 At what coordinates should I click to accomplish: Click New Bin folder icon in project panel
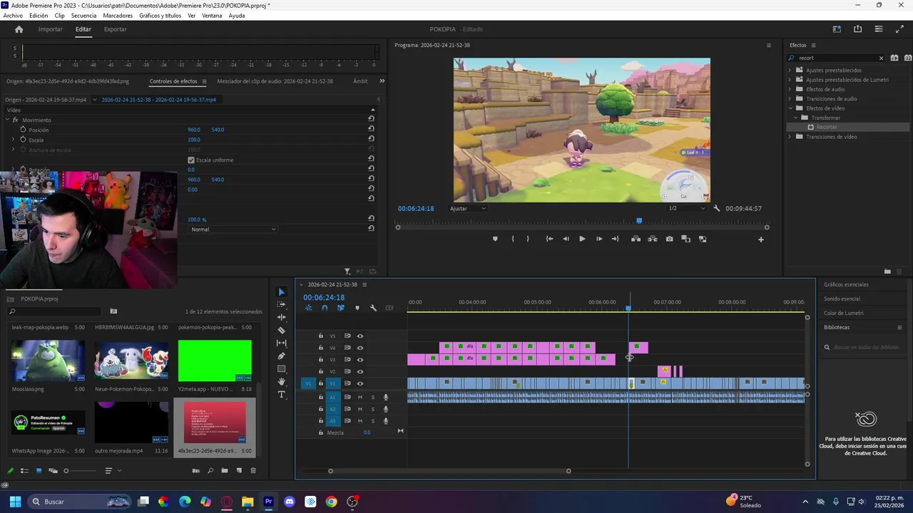225,470
